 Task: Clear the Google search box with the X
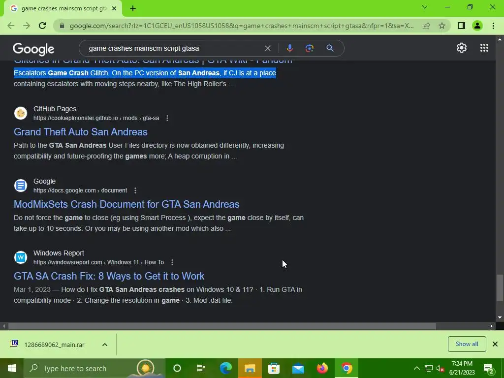267,48
